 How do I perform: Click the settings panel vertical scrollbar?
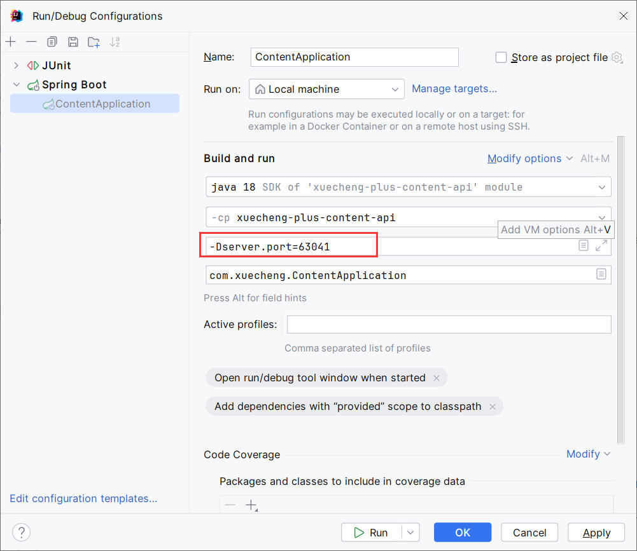tap(620, 290)
